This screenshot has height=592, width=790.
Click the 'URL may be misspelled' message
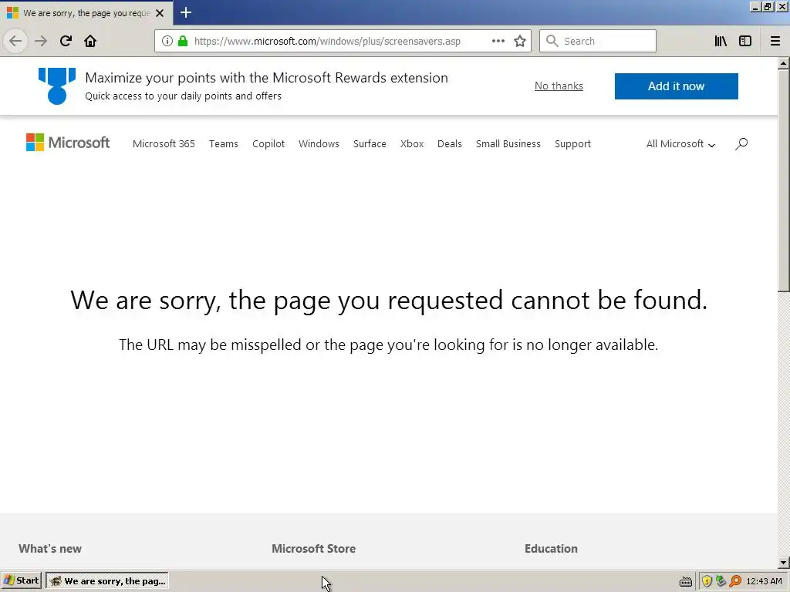(x=389, y=345)
